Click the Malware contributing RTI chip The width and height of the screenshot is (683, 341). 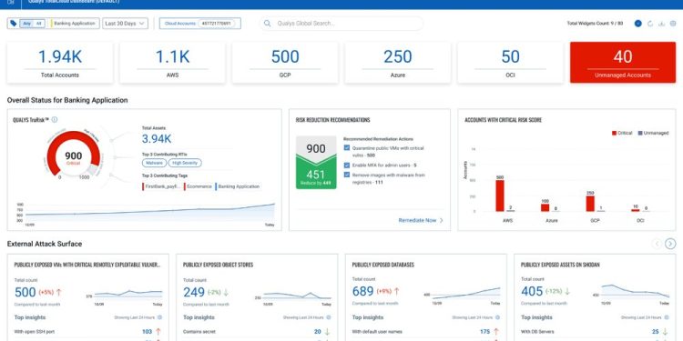[154, 163]
